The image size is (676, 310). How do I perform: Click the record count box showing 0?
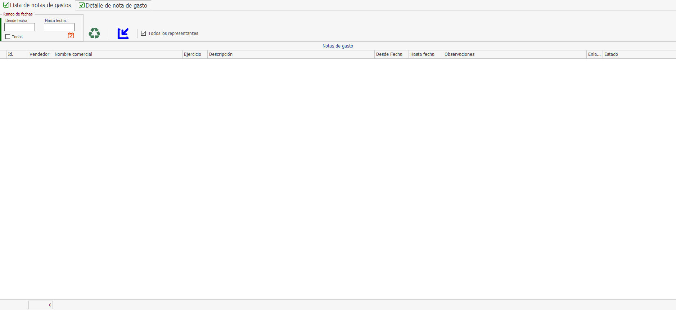click(x=41, y=305)
